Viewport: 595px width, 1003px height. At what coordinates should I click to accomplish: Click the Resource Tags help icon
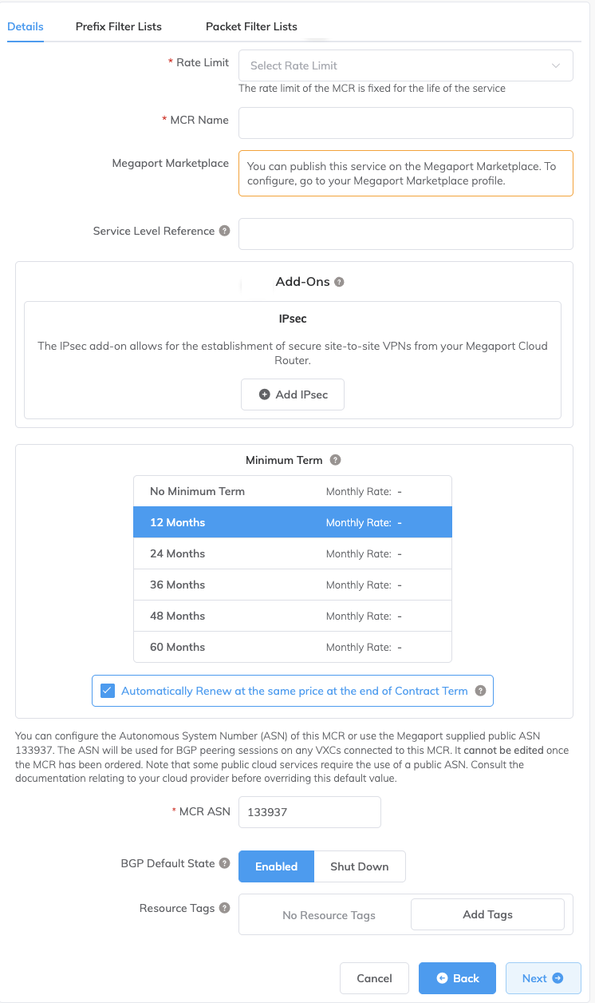pyautogui.click(x=225, y=908)
